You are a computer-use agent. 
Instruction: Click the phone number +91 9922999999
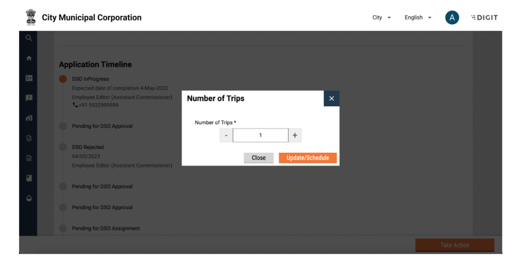point(98,105)
